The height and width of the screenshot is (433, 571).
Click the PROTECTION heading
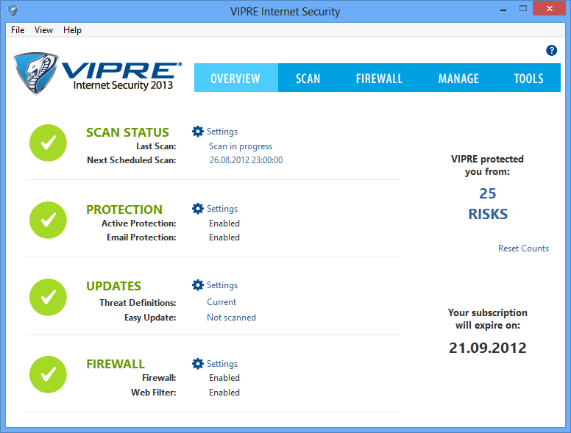(124, 210)
